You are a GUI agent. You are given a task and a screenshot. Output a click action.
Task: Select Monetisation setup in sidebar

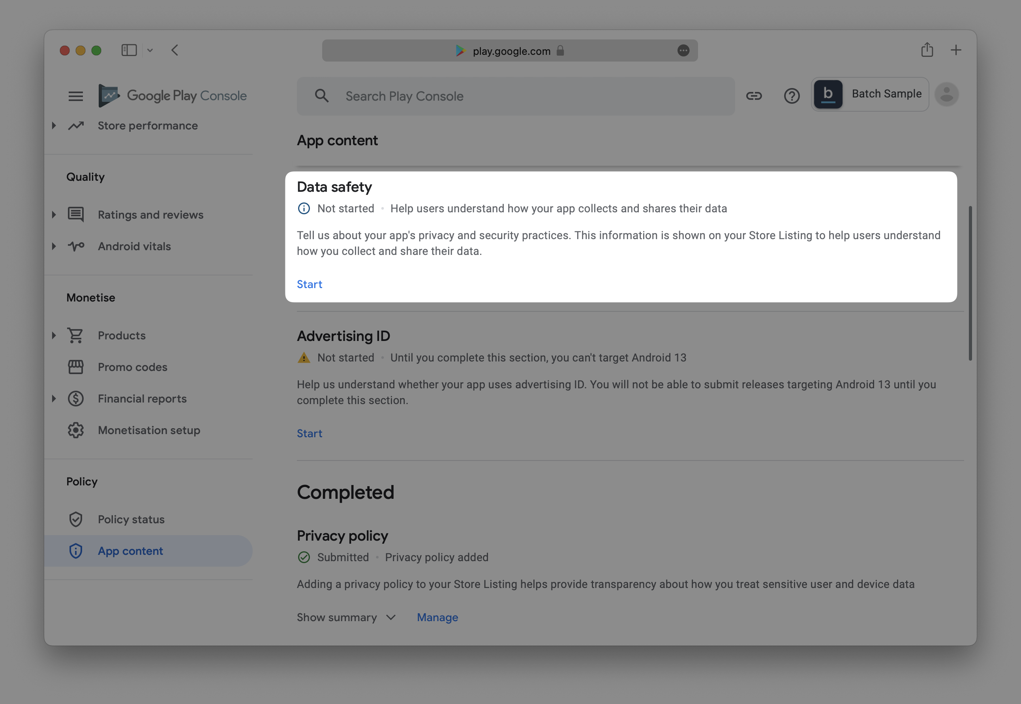click(149, 430)
